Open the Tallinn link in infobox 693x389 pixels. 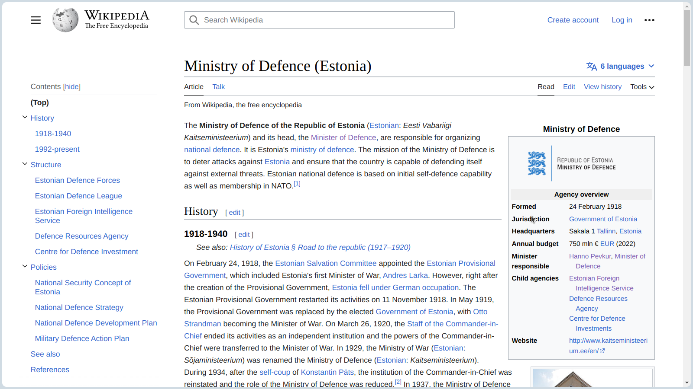606,231
